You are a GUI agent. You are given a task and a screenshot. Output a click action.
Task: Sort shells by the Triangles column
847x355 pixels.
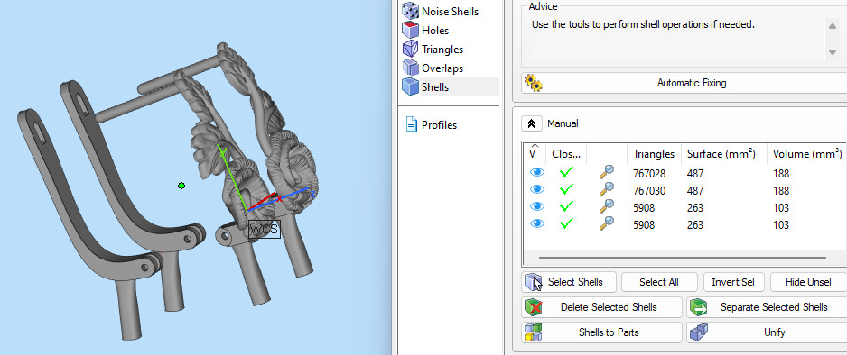point(654,153)
